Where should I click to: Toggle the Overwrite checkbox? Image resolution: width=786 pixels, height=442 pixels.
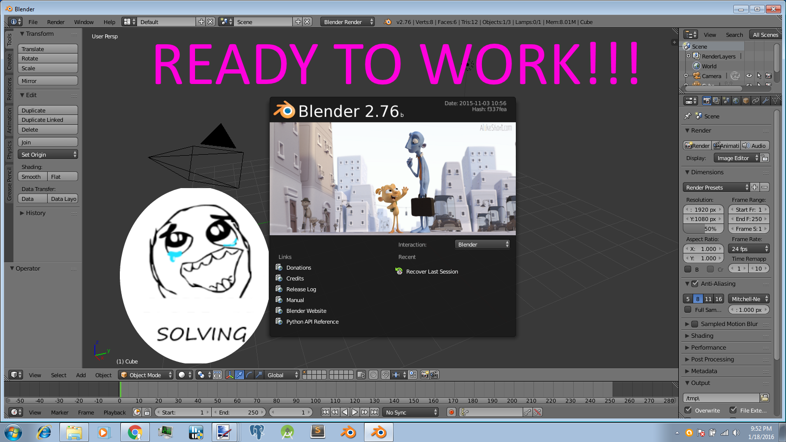pyautogui.click(x=688, y=410)
